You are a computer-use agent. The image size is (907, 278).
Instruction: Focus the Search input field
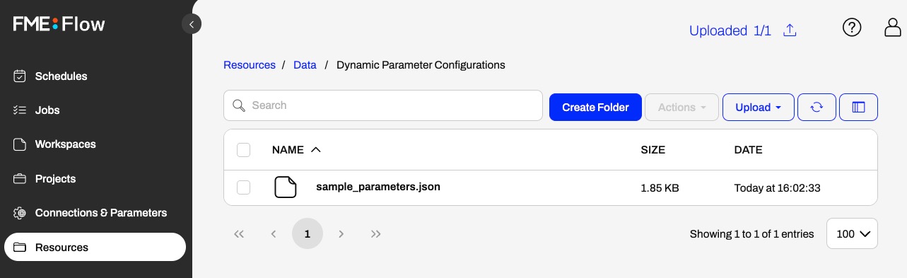click(383, 105)
